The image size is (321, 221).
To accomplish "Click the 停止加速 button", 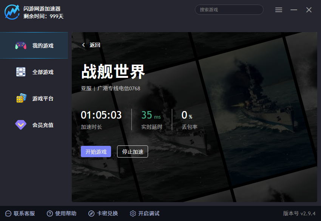I will (x=133, y=151).
